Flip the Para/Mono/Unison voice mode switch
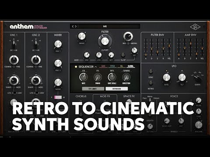210x157 pixels. pos(150,100)
